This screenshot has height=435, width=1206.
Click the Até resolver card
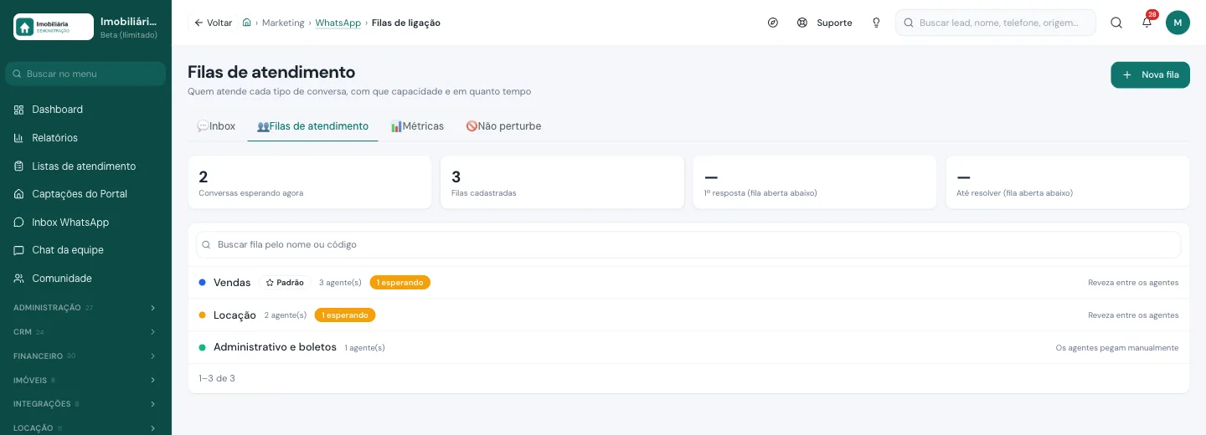point(1068,182)
